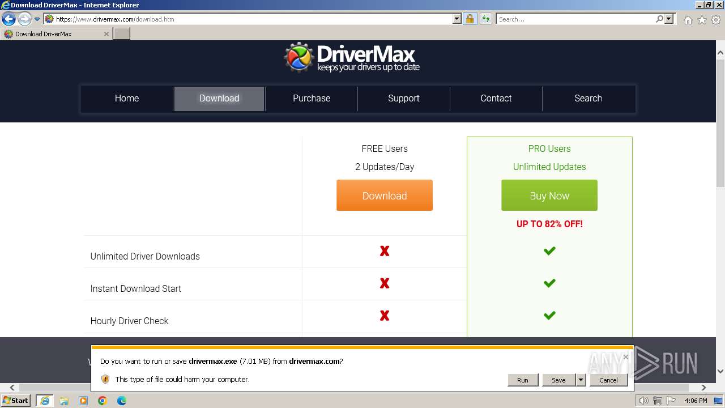The width and height of the screenshot is (725, 408).
Task: Open File Explorer folder taskbar icon
Action: [x=64, y=401]
